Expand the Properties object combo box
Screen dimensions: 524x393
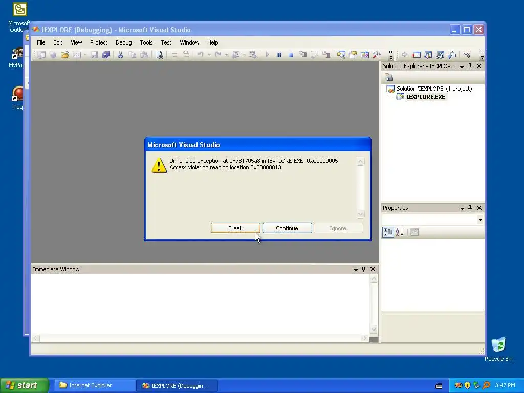coord(480,220)
